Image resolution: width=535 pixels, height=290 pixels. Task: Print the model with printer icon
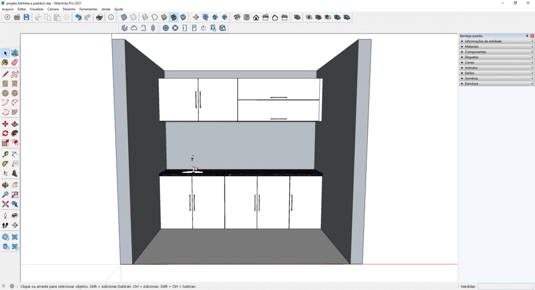99,17
